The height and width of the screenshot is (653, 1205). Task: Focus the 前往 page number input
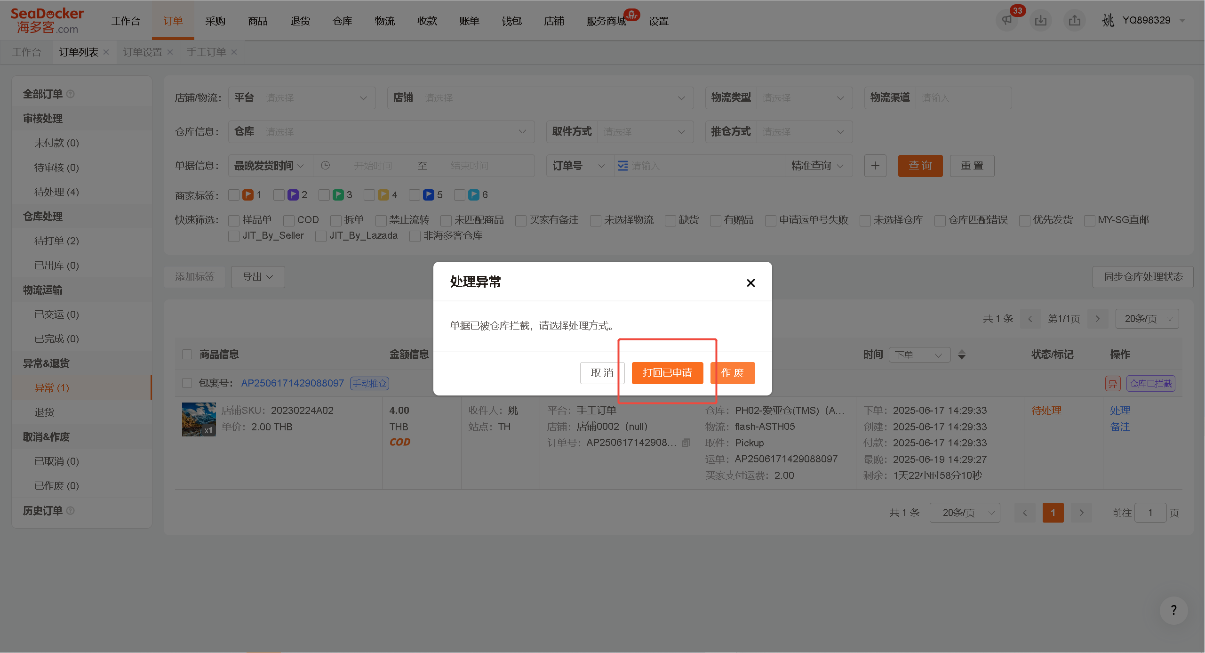coord(1150,513)
